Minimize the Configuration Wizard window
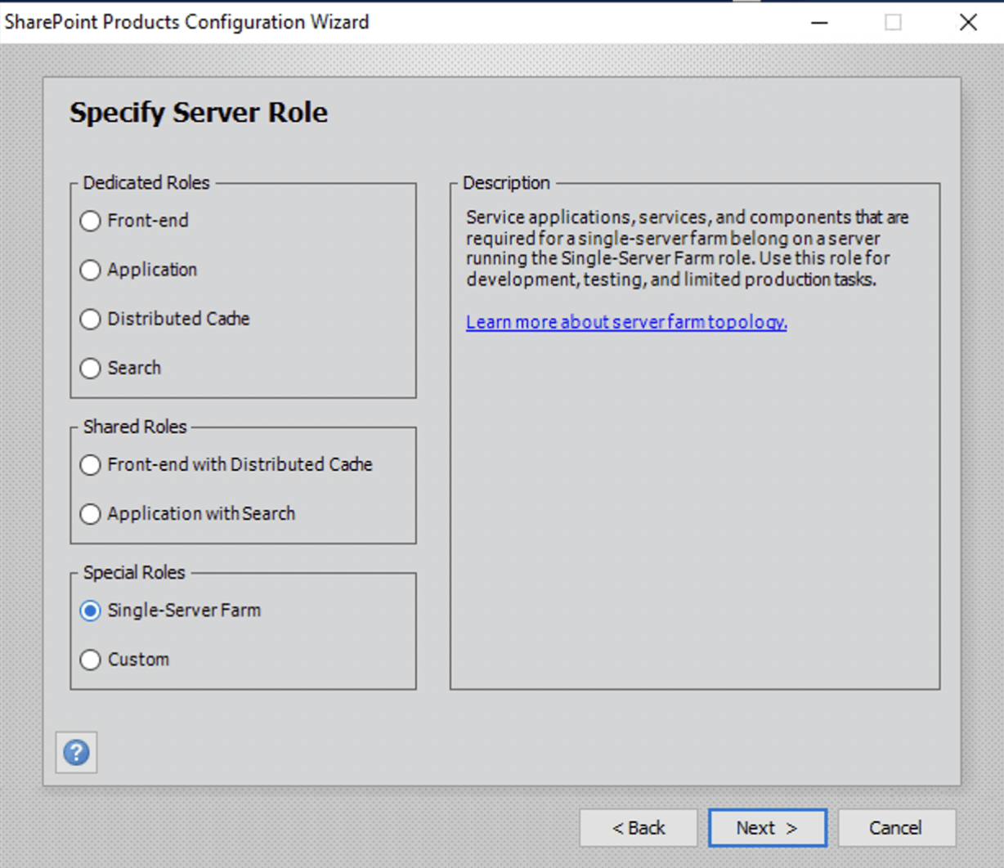 (x=819, y=22)
